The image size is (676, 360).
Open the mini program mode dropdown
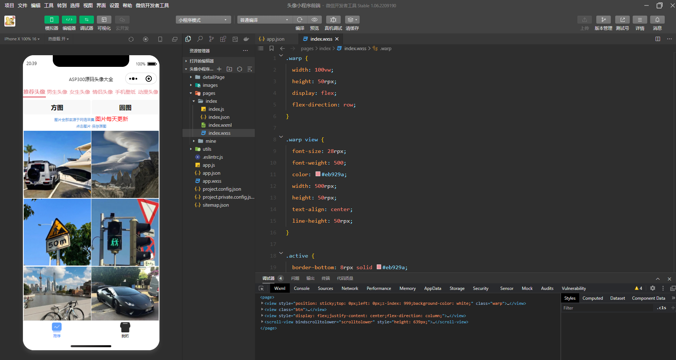pyautogui.click(x=203, y=20)
